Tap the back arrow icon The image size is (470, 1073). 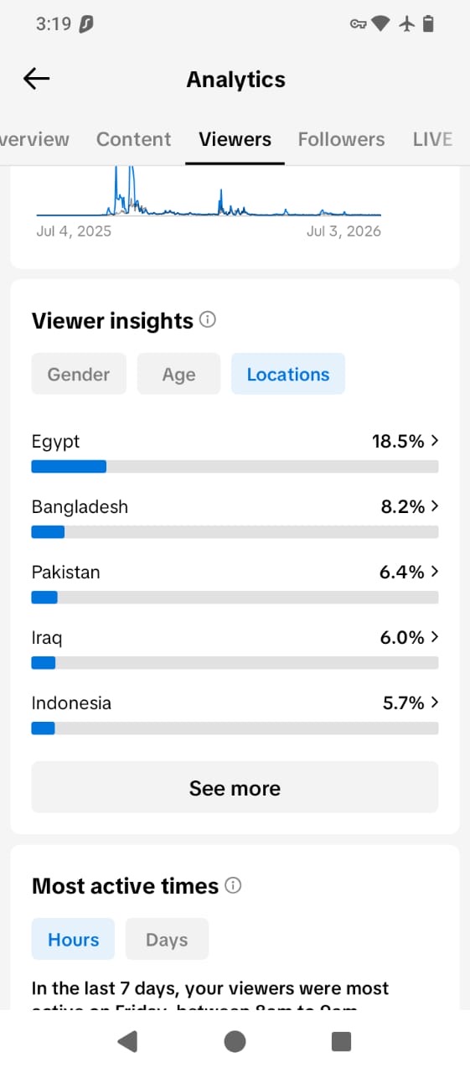[36, 79]
